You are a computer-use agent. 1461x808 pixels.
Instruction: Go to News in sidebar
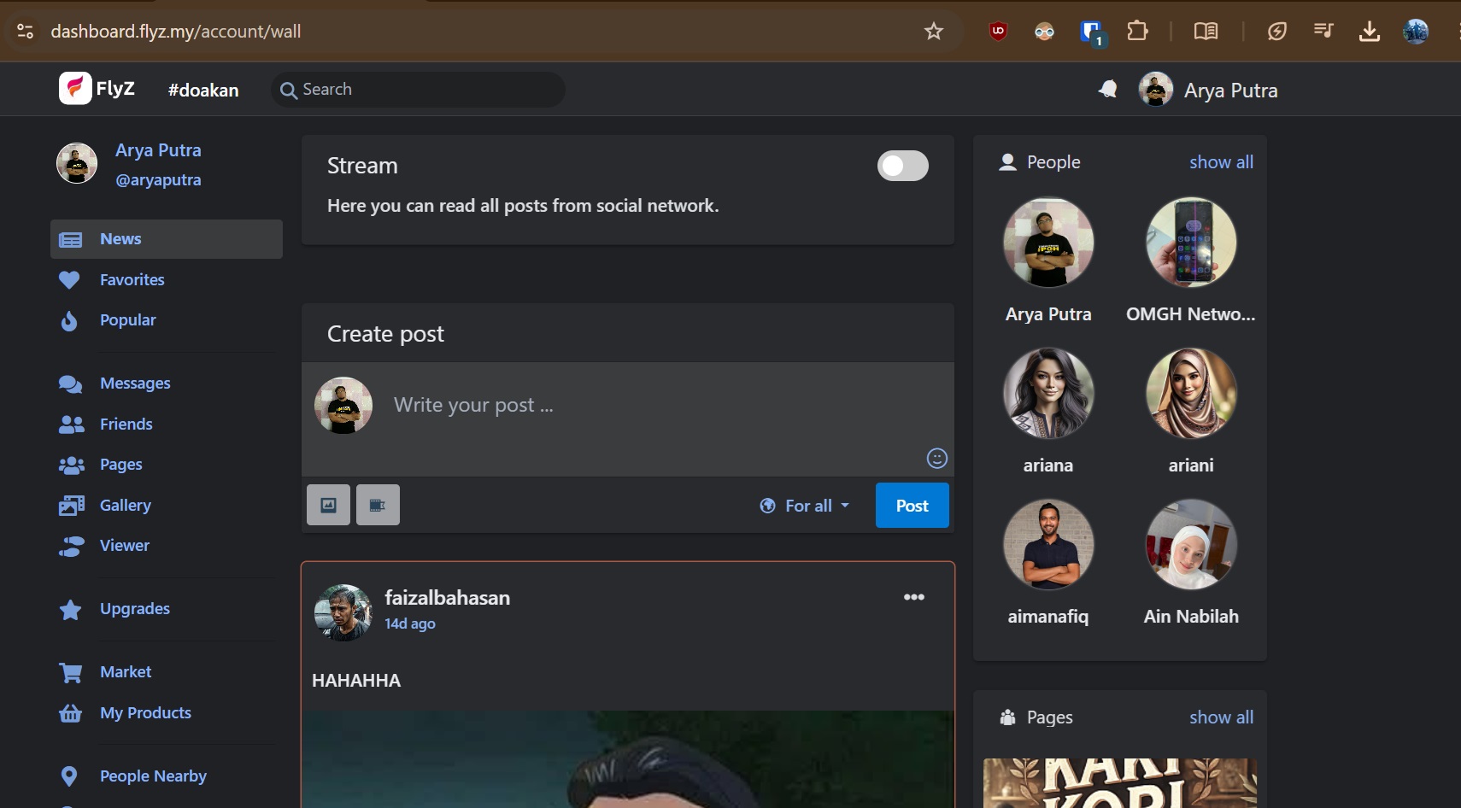[167, 239]
